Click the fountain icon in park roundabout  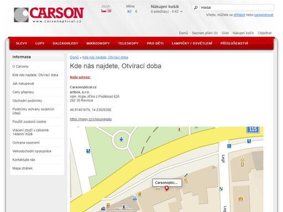[121, 139]
